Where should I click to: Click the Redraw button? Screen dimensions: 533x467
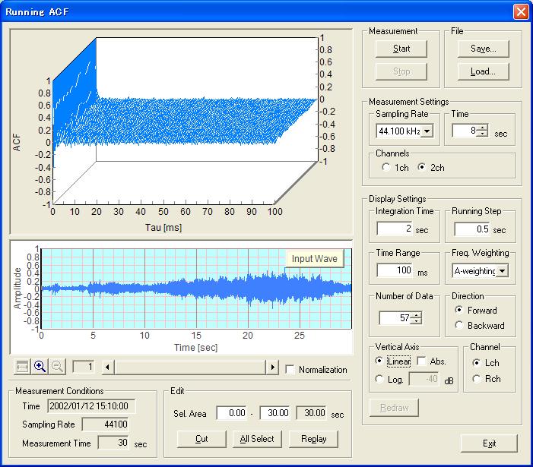pyautogui.click(x=394, y=408)
